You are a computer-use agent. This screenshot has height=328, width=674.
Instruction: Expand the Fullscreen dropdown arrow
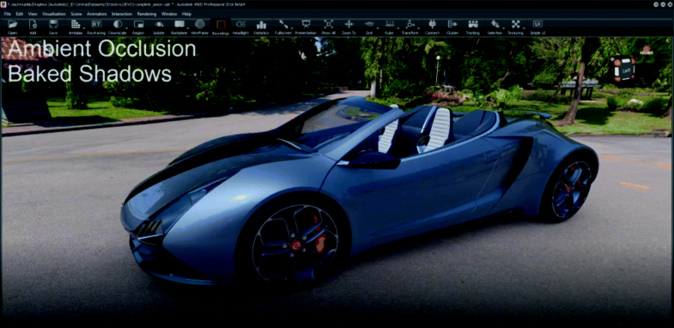point(291,28)
